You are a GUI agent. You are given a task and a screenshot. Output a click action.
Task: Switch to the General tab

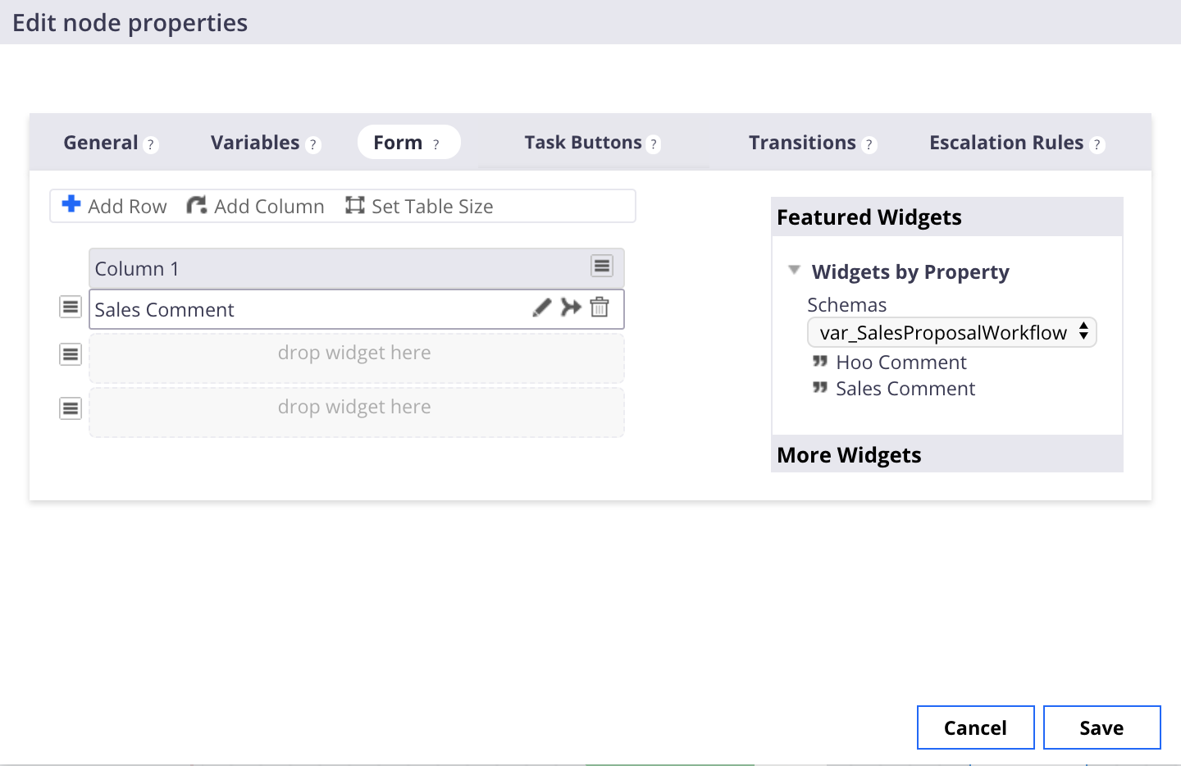click(x=101, y=143)
